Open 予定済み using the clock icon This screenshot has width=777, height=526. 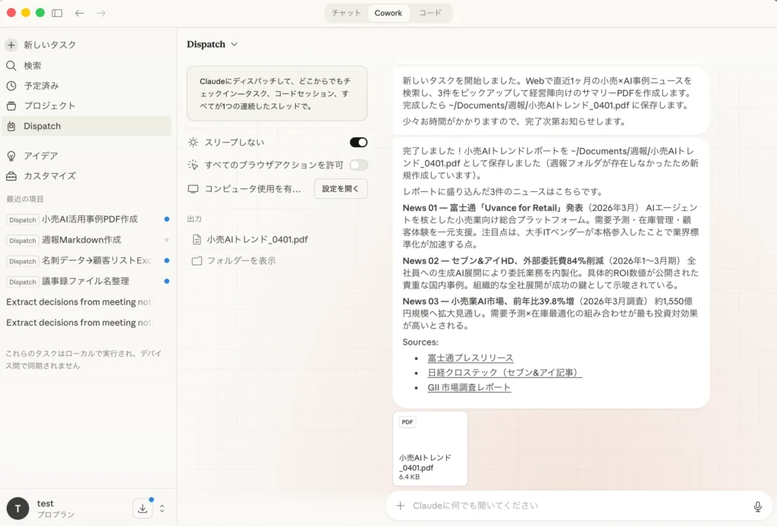click(10, 85)
